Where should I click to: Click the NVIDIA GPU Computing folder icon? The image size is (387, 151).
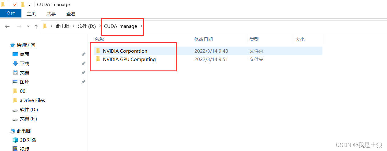(x=98, y=59)
